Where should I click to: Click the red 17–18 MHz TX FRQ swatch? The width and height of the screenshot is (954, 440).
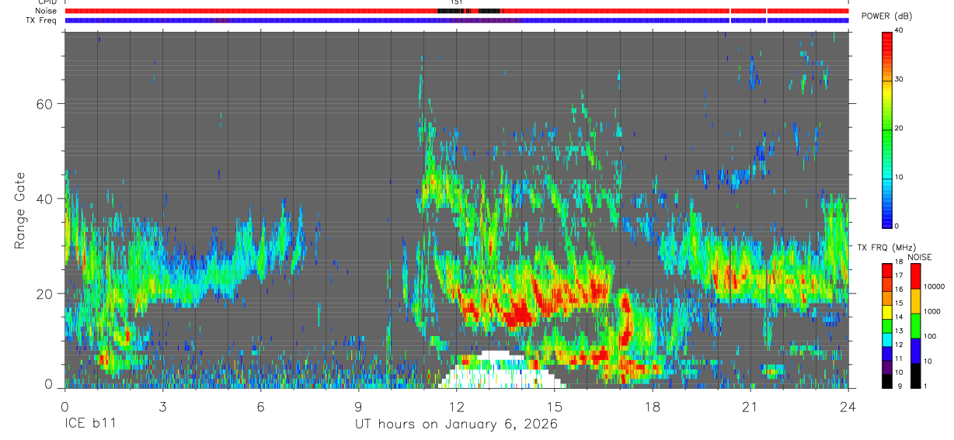point(886,271)
